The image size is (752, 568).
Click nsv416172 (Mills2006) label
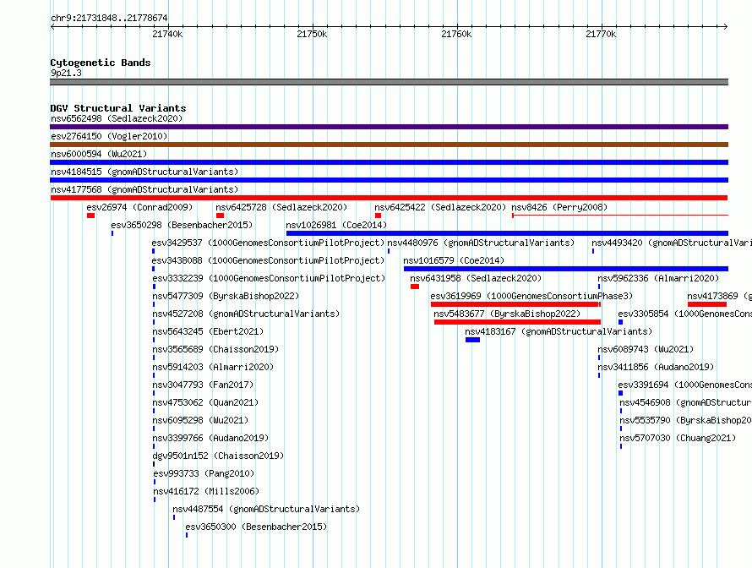pyautogui.click(x=206, y=491)
